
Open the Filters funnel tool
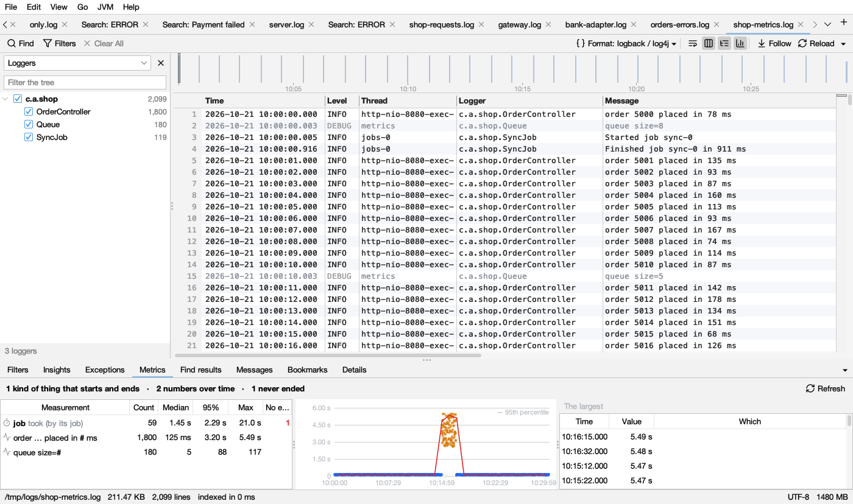(x=59, y=43)
